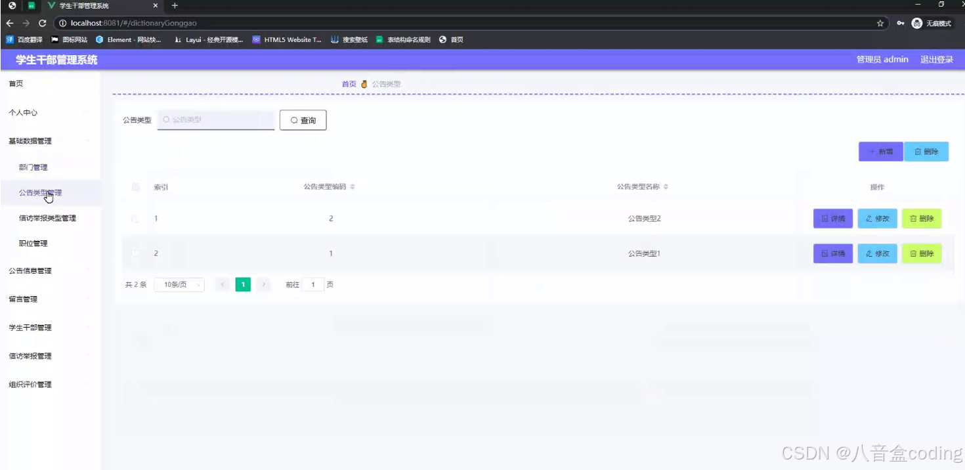
Task: Reload the page with refresh icon
Action: point(42,23)
